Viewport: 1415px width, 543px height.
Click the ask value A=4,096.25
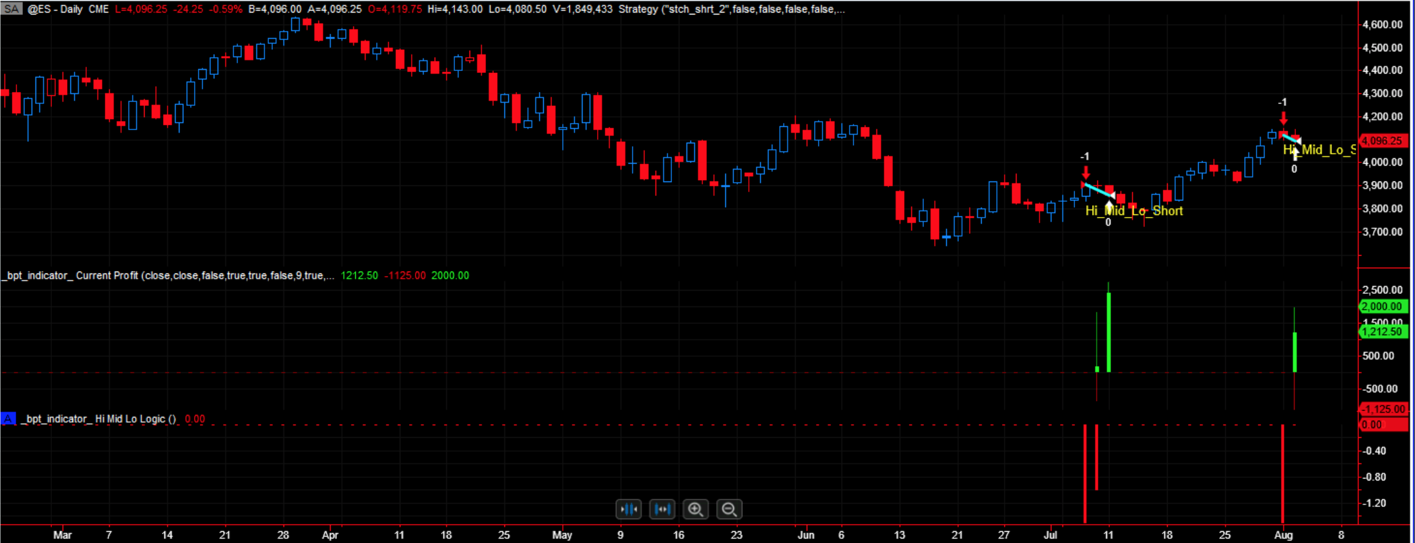(335, 9)
